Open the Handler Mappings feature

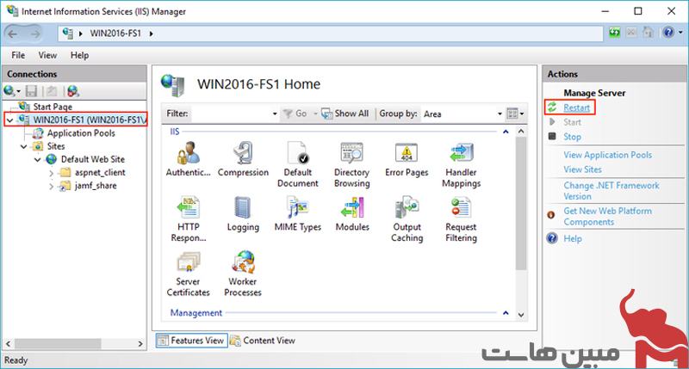click(461, 164)
